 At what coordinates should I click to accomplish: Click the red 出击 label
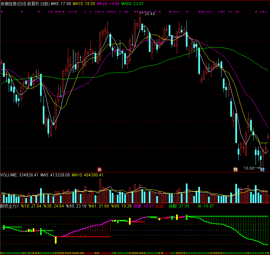[161, 205]
